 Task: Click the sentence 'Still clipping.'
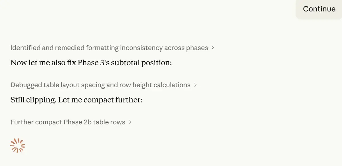click(33, 100)
